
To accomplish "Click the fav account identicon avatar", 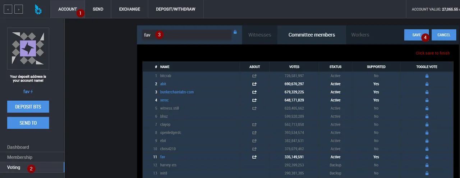I will coord(28,48).
